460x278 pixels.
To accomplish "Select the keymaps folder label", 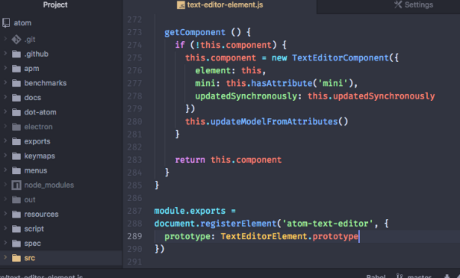I will coord(40,156).
